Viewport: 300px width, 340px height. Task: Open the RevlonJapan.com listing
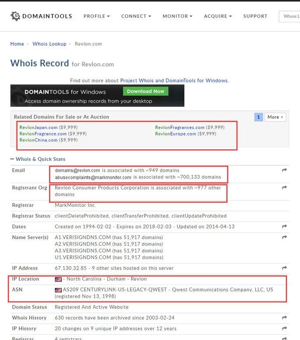click(x=39, y=128)
